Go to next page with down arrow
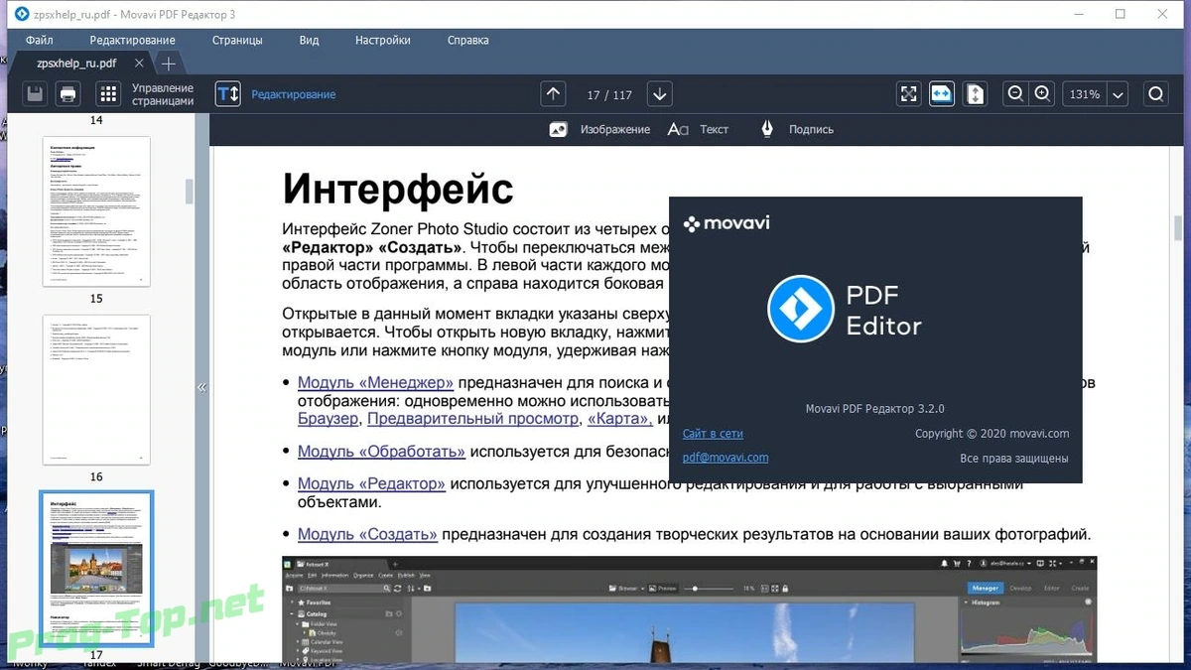The height and width of the screenshot is (670, 1191). pyautogui.click(x=660, y=94)
